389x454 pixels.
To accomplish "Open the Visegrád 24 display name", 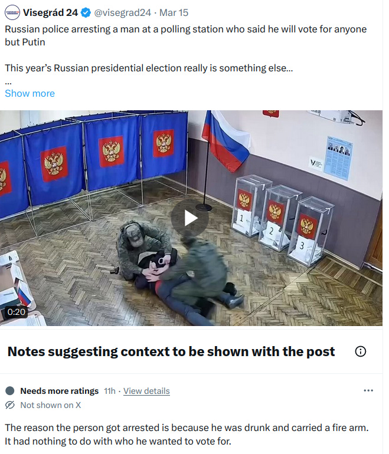I will (50, 13).
